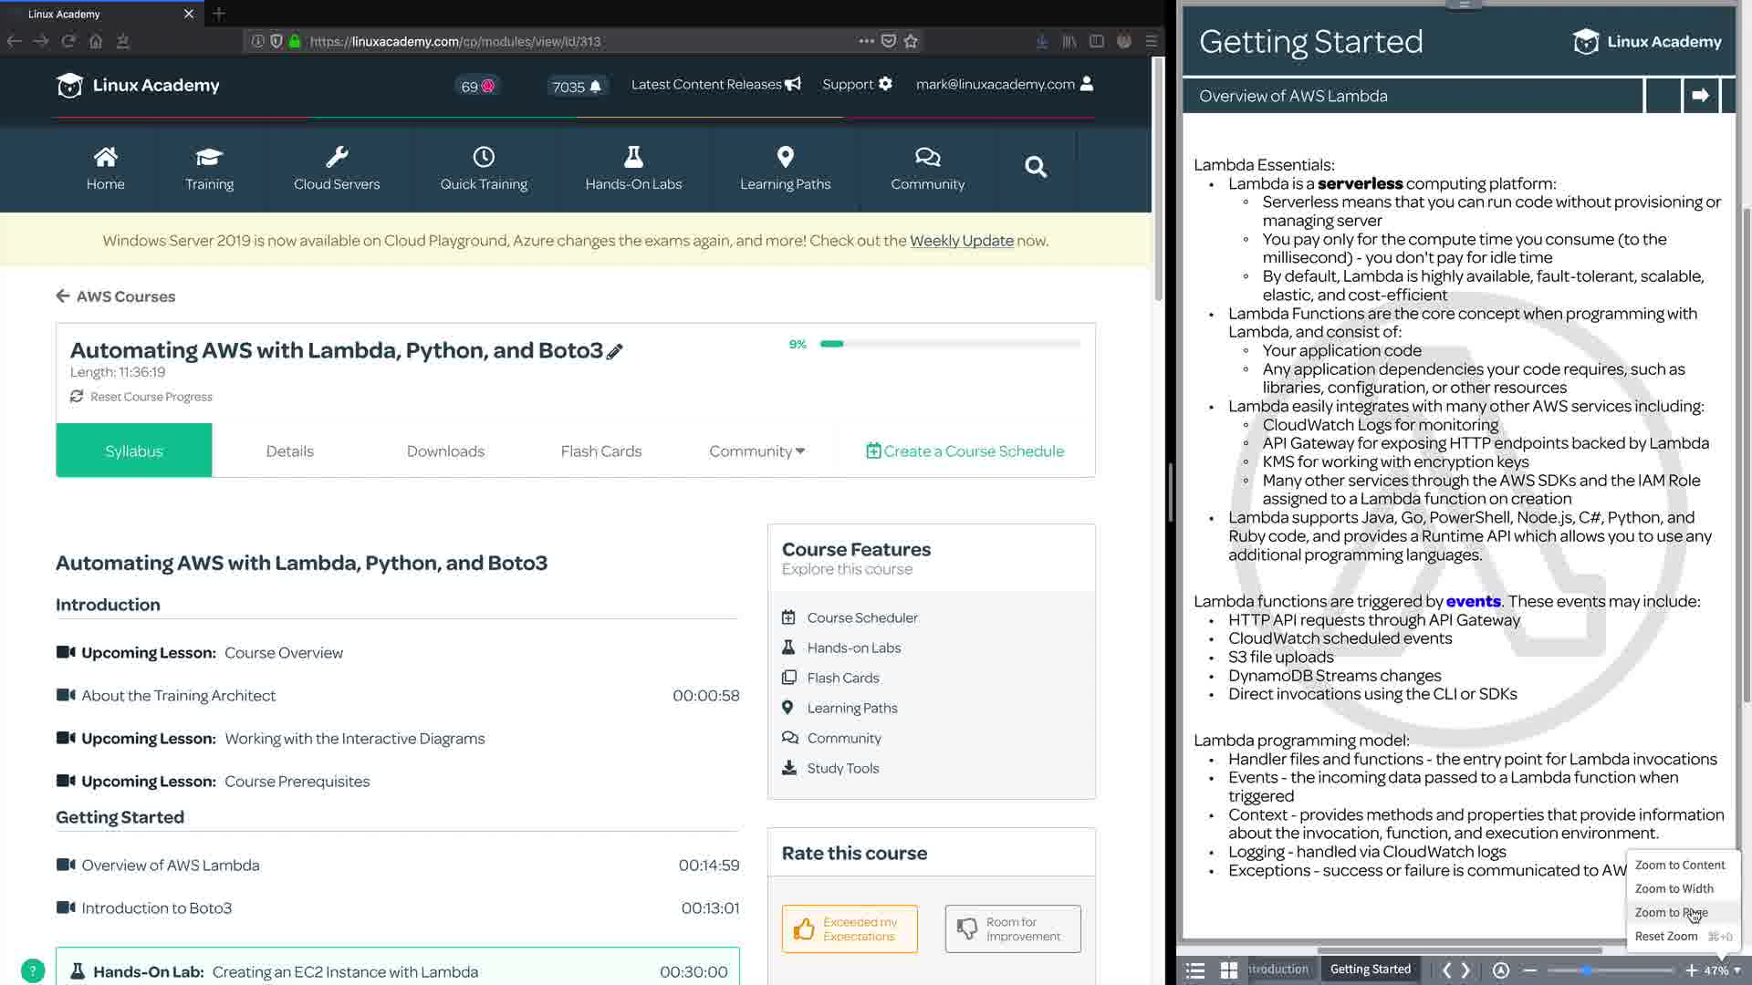Screen dimensions: 1752x985
Task: Open the Weekly Update link
Action: point(961,241)
